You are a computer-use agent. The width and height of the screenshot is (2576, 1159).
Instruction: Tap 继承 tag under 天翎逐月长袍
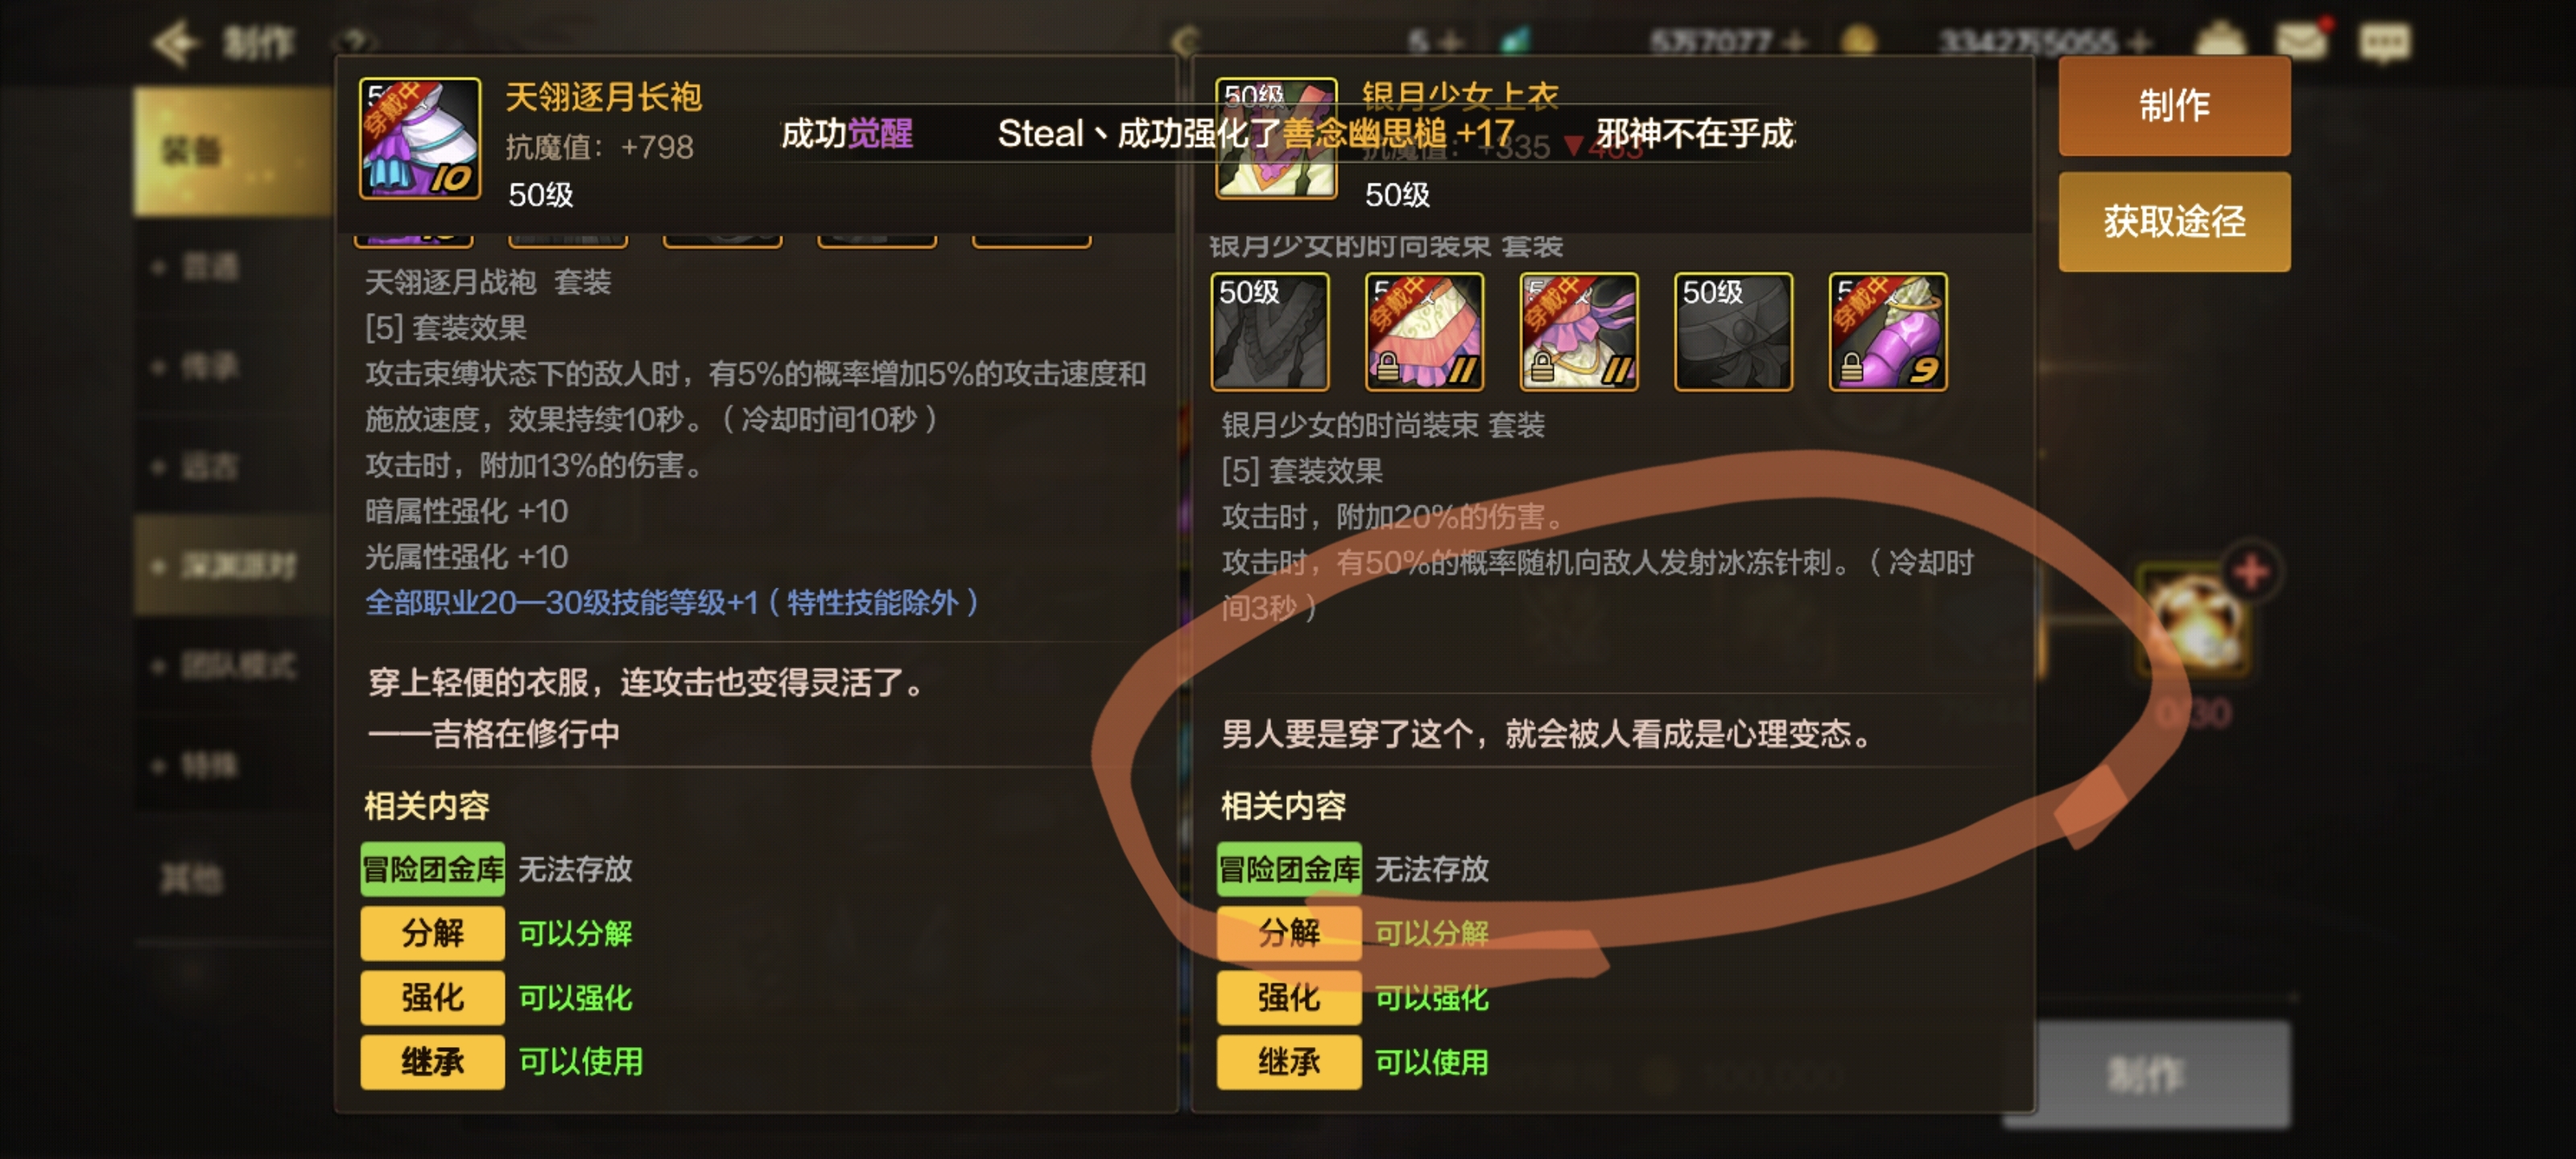click(432, 1060)
